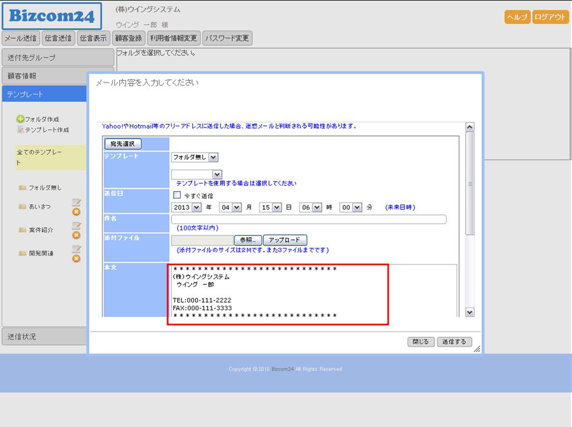This screenshot has height=427, width=572.
Task: Enable the 今すぐ送信 checkbox
Action: point(177,195)
